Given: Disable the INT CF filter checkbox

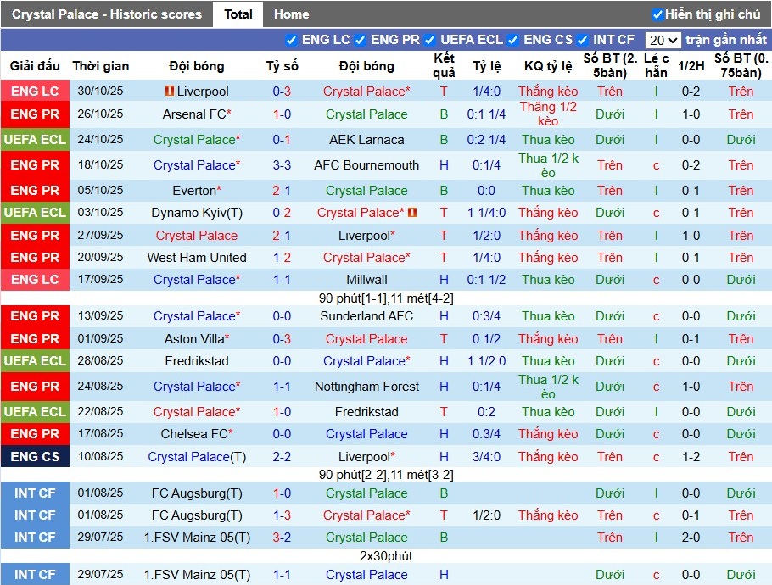Looking at the screenshot, I should 583,40.
